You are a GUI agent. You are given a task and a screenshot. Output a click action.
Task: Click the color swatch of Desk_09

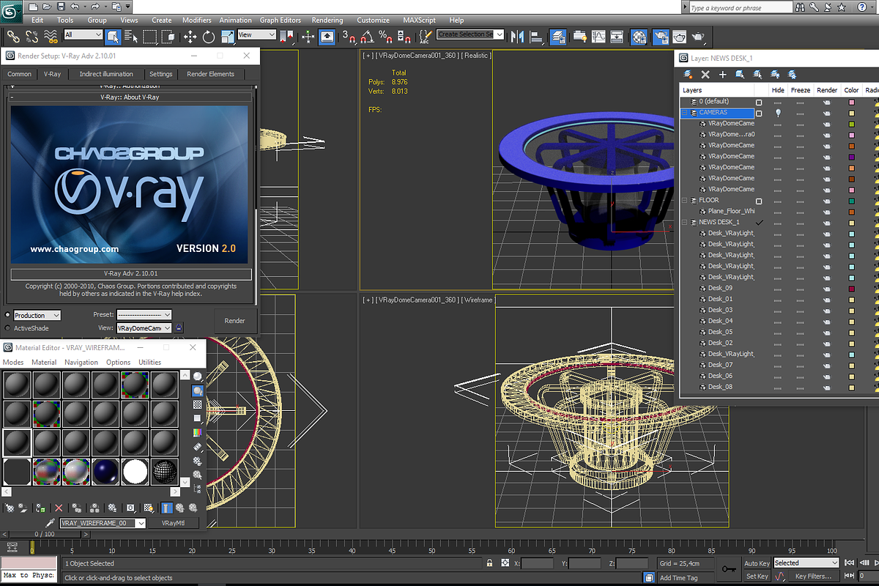(851, 288)
